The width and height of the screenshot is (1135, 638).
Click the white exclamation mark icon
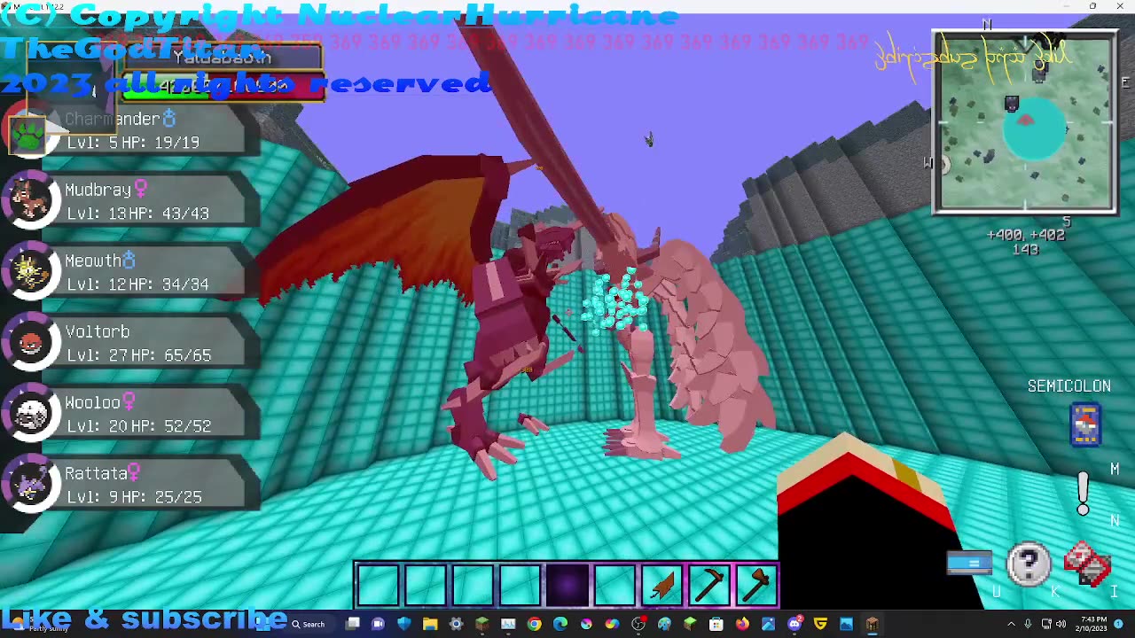[x=1083, y=493]
